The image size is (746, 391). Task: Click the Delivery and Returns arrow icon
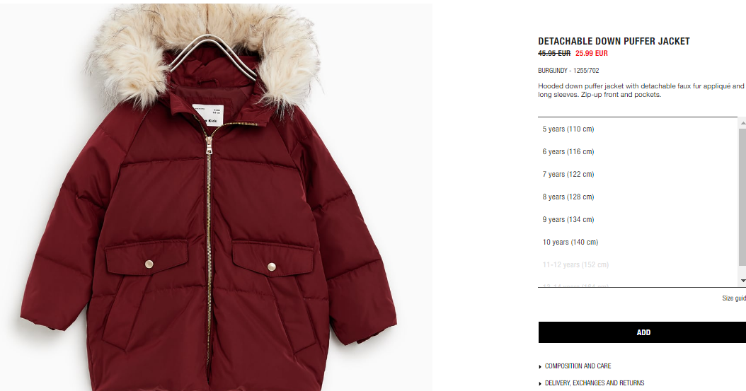click(x=540, y=383)
